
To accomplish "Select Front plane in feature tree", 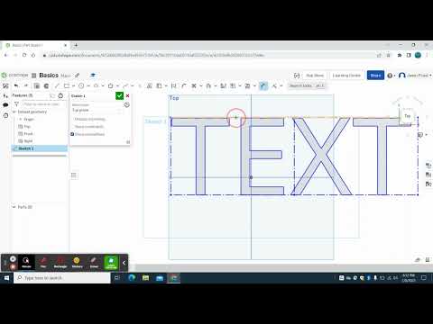I will click(x=28, y=133).
